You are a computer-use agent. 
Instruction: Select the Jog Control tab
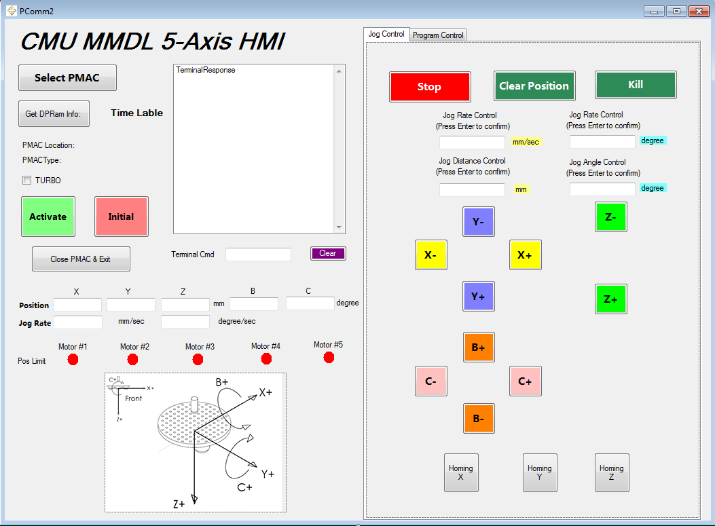(x=386, y=33)
